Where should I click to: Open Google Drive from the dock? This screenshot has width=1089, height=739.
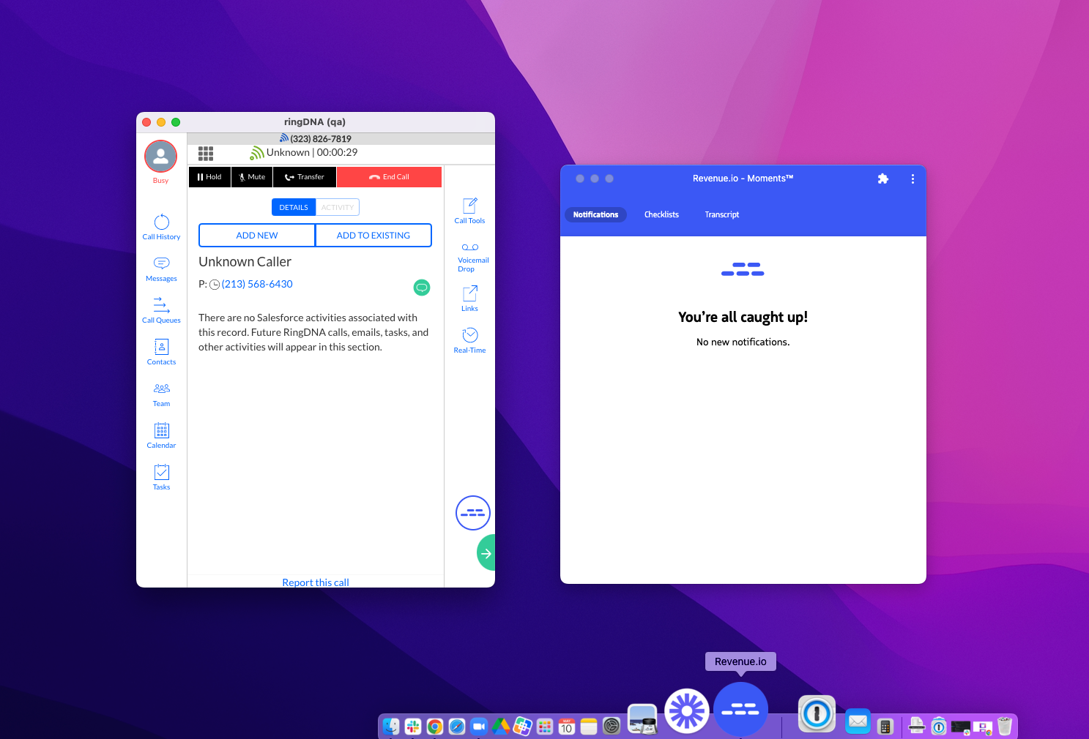click(x=501, y=726)
